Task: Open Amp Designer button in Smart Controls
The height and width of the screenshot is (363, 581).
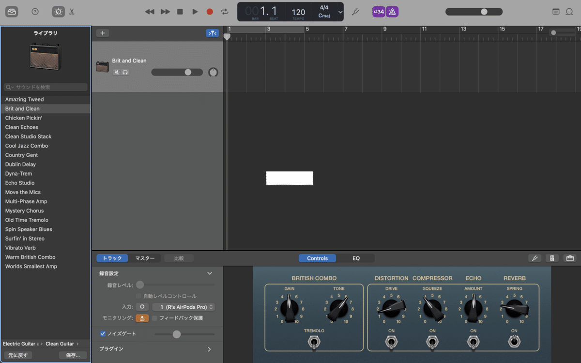Action: coord(552,258)
